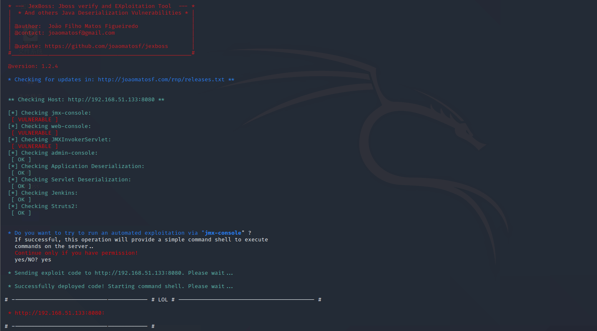Select the OK result under admin-console check

point(21,160)
